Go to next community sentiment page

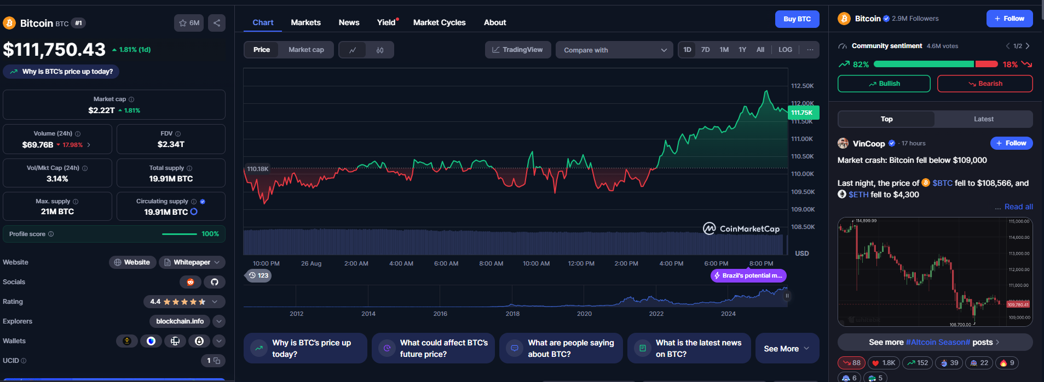[x=1028, y=46]
